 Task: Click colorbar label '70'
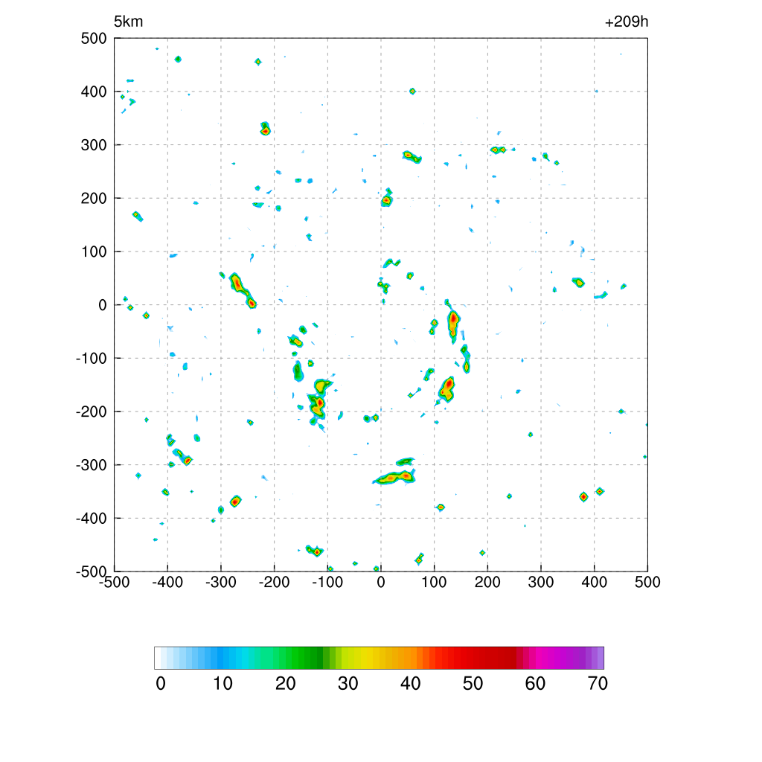click(598, 684)
